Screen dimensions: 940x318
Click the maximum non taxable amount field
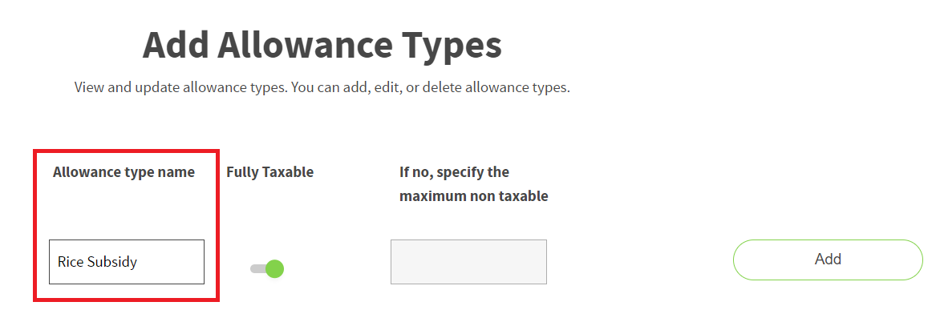tap(469, 262)
